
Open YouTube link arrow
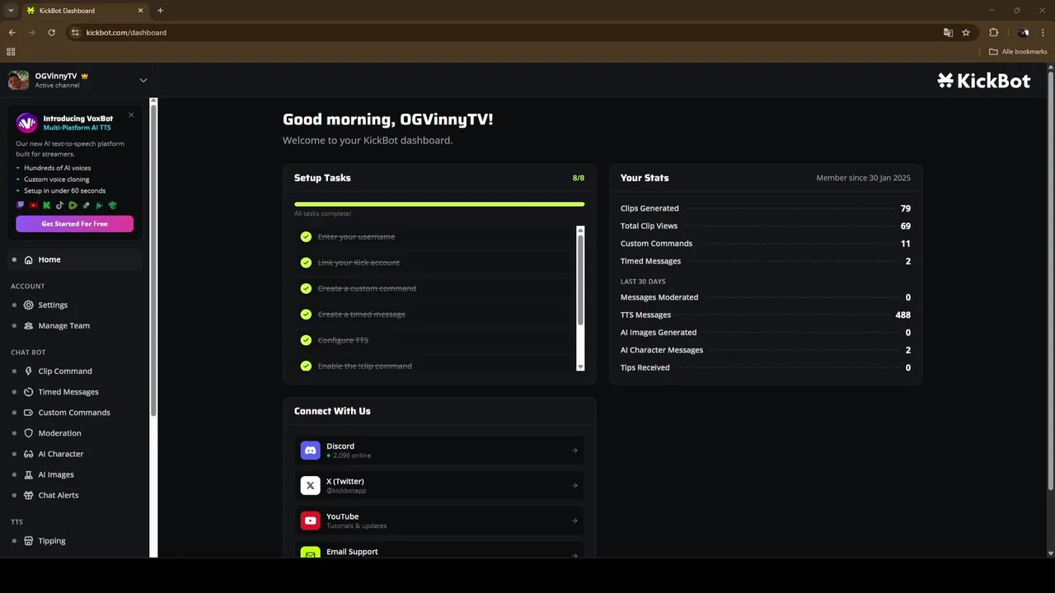[x=574, y=521]
